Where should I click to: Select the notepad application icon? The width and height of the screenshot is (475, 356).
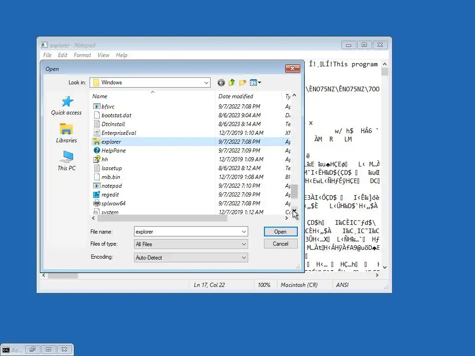tap(96, 185)
